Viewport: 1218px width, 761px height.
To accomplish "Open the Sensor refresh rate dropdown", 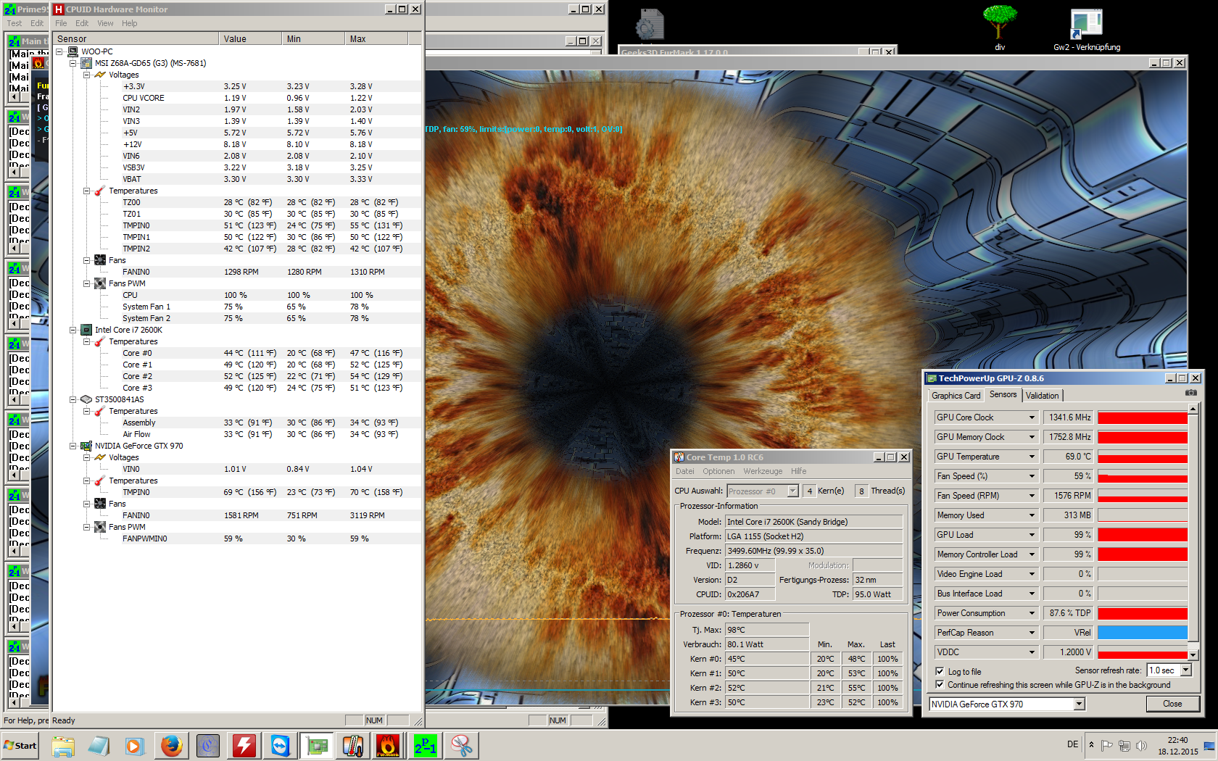I will tap(1186, 670).
